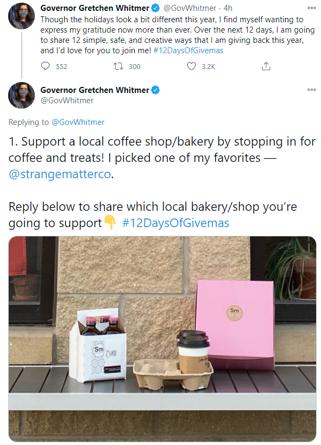Open the 4h timestamp of first tweet
Viewport: 321px width, 445px height.
pos(228,8)
